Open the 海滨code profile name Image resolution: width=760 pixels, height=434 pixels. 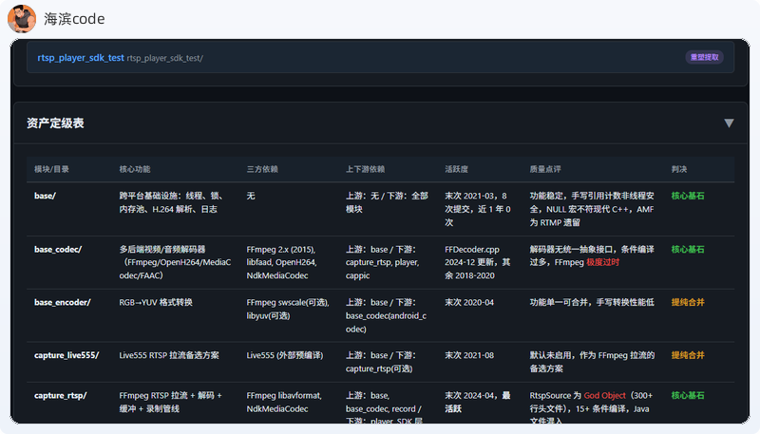74,19
